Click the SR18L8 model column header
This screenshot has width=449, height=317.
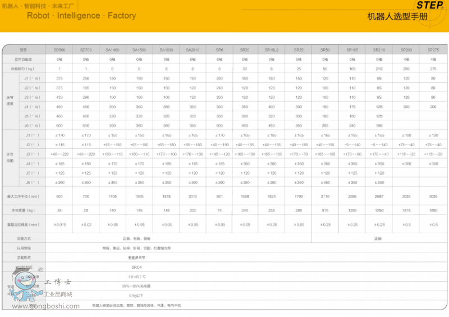pyautogui.click(x=272, y=49)
